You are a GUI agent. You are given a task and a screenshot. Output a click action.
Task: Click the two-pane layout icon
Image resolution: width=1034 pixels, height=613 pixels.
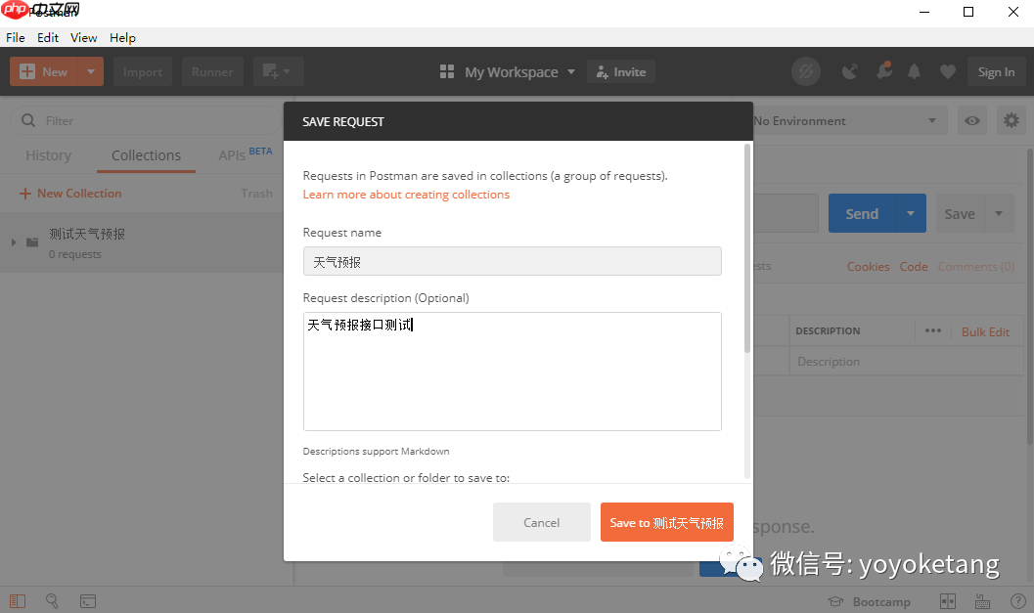point(948,601)
